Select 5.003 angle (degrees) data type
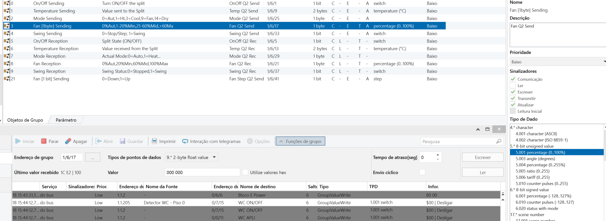This screenshot has width=606, height=221. pos(535,159)
